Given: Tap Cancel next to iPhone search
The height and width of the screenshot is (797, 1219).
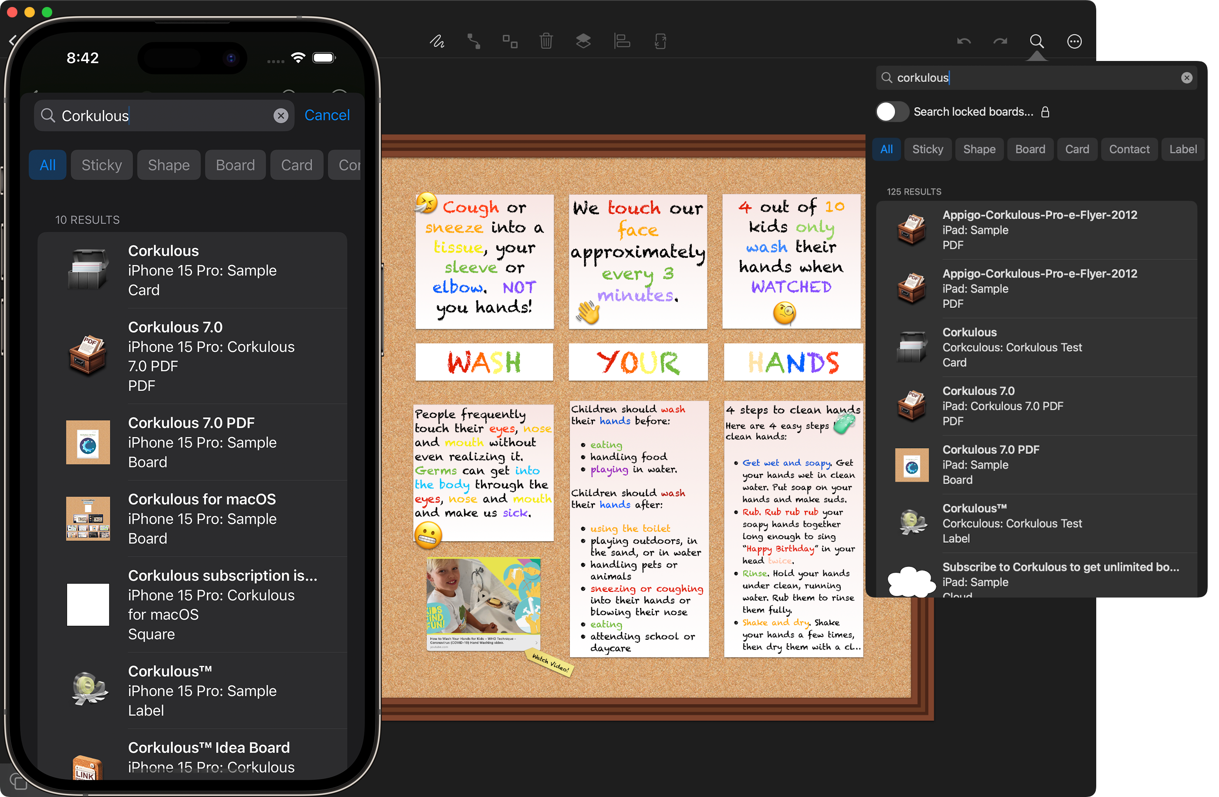Looking at the screenshot, I should point(327,115).
